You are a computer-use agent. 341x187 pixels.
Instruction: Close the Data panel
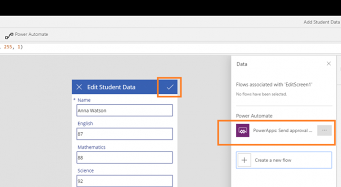coord(329,64)
